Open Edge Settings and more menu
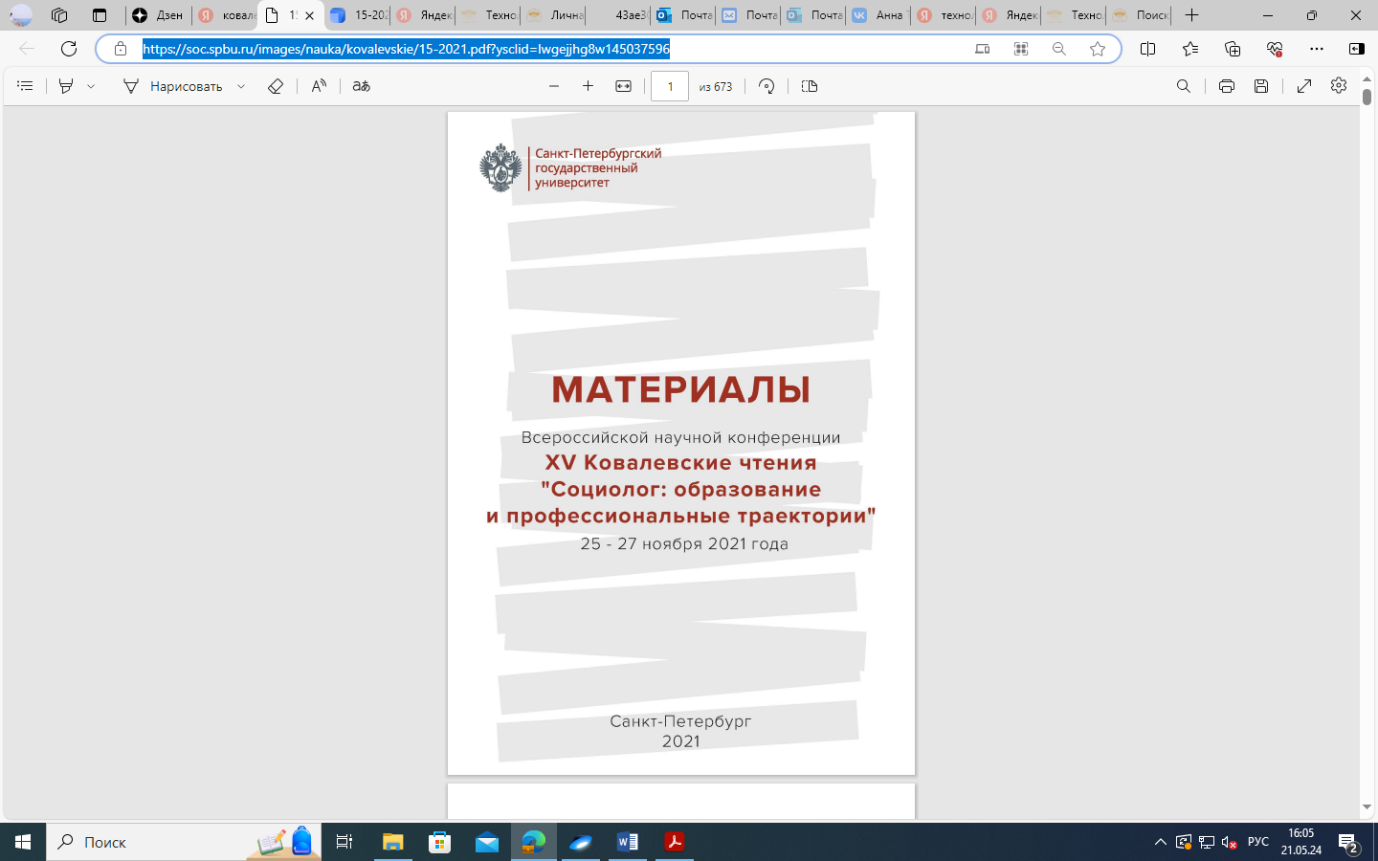The height and width of the screenshot is (861, 1378). pos(1317,49)
